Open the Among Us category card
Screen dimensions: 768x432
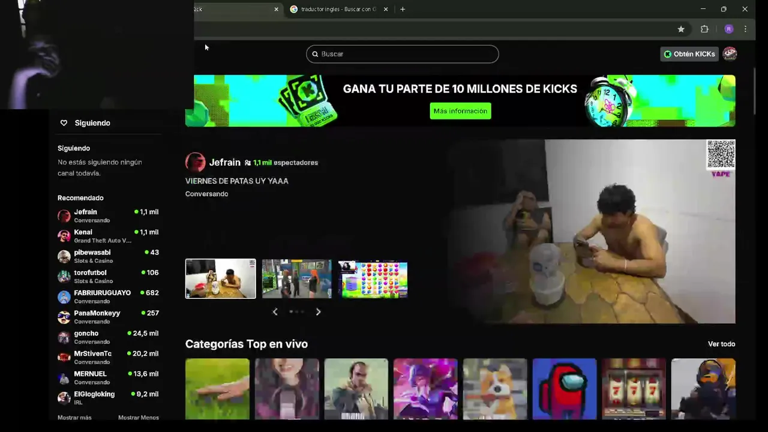tap(565, 389)
